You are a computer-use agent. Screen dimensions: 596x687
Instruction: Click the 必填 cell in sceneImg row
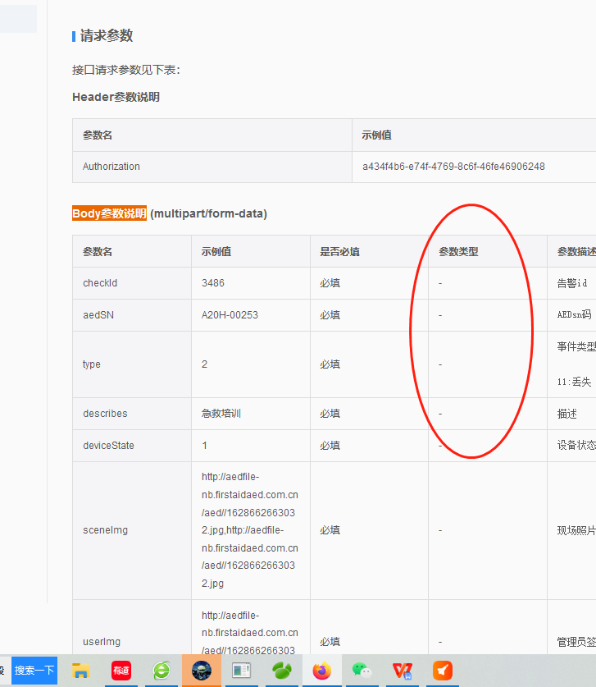pyautogui.click(x=370, y=530)
